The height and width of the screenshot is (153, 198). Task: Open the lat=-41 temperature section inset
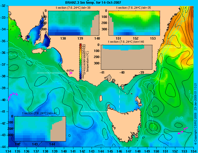[40, 129]
